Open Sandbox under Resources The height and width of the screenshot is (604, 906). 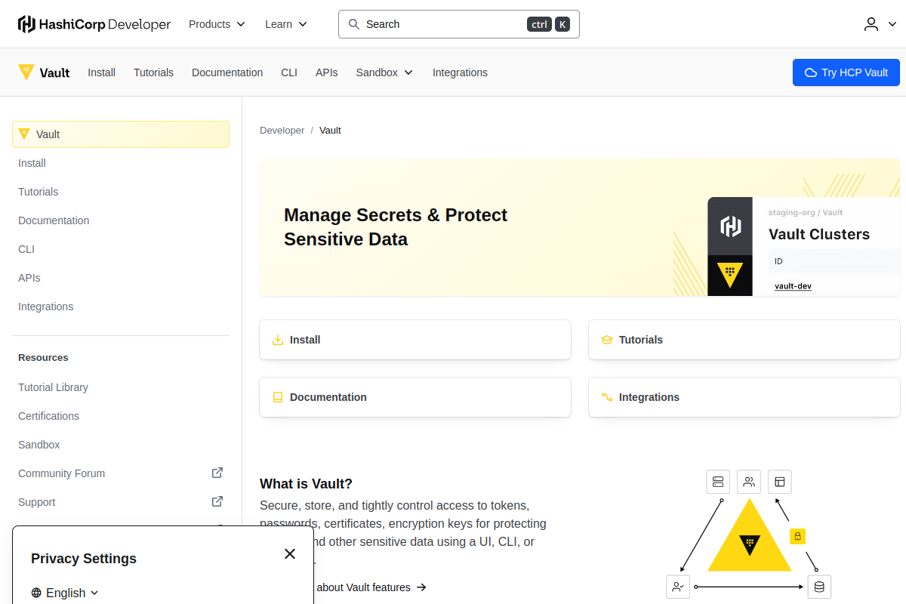121,445
